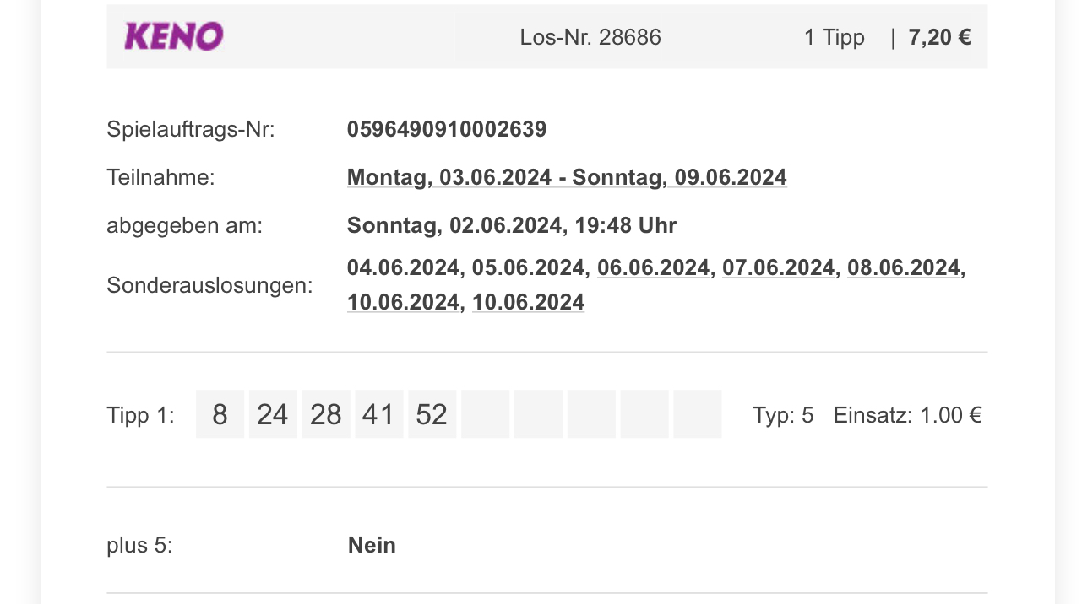
Task: Click the 7,20 € price
Action: click(939, 37)
